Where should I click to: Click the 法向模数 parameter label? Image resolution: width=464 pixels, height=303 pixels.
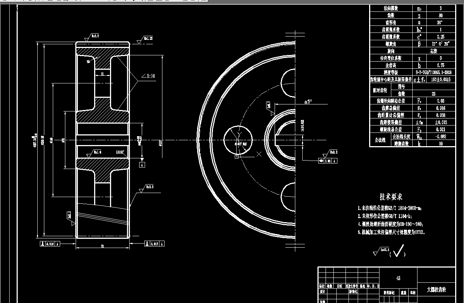tap(391, 8)
